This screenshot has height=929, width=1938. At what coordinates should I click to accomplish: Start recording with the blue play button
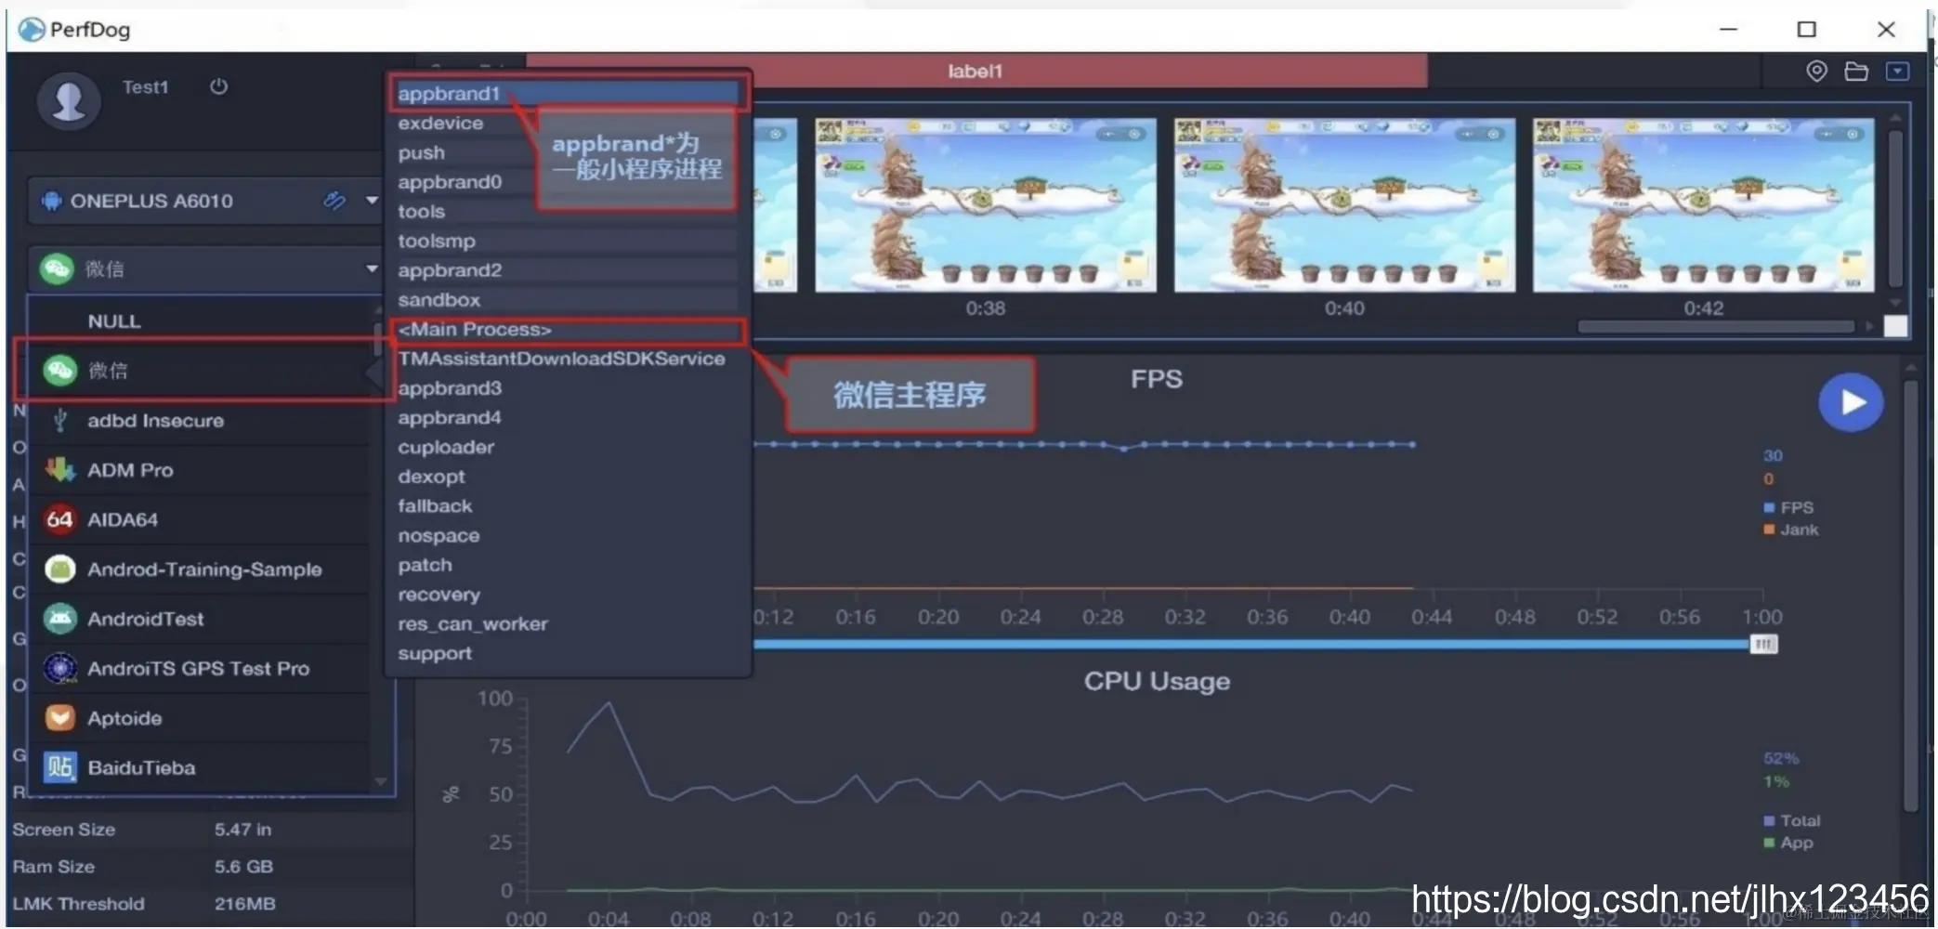1850,402
